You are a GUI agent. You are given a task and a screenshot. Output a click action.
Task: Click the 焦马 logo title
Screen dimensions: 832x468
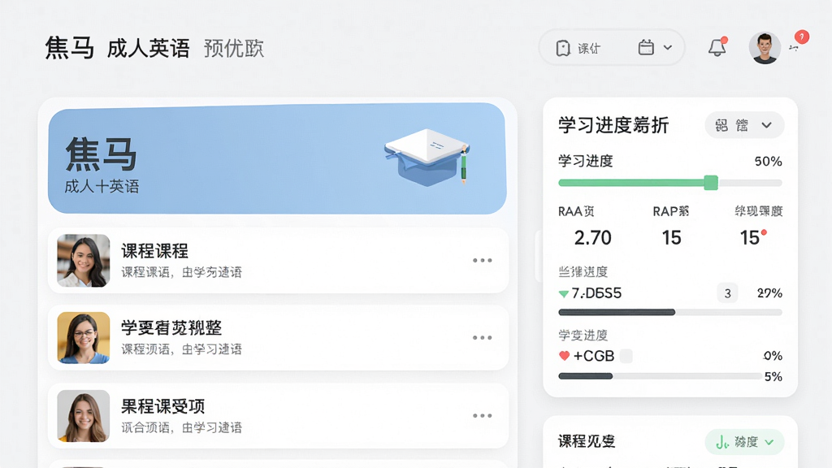click(70, 48)
